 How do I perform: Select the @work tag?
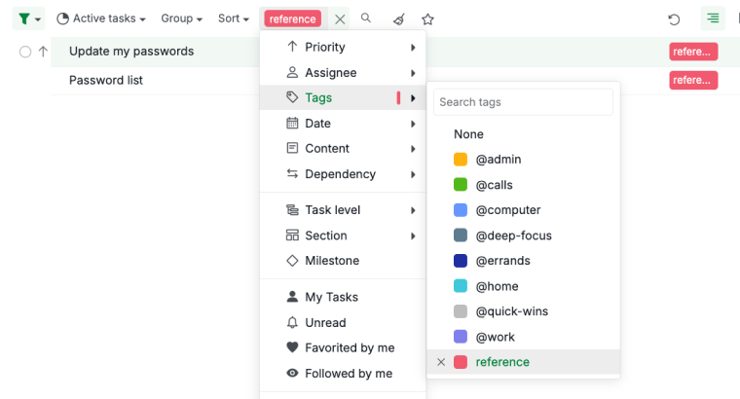(x=524, y=337)
